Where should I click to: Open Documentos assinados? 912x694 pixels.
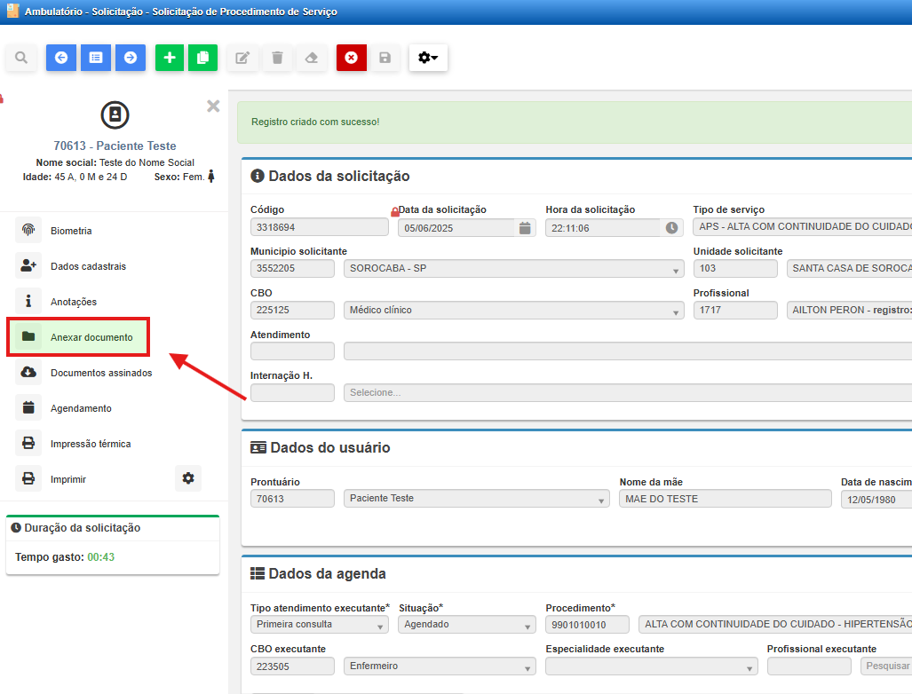pyautogui.click(x=100, y=373)
